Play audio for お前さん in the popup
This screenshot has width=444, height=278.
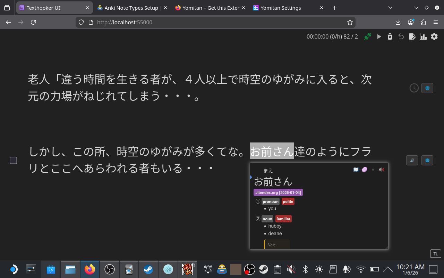coord(382,169)
